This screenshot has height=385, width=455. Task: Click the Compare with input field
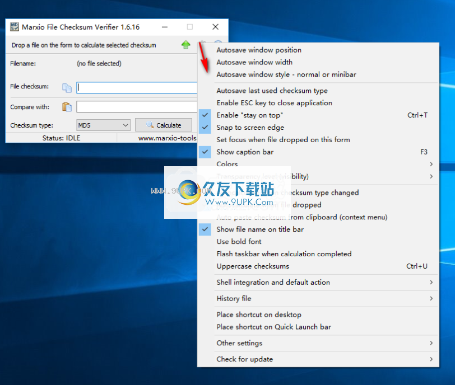[x=137, y=107]
